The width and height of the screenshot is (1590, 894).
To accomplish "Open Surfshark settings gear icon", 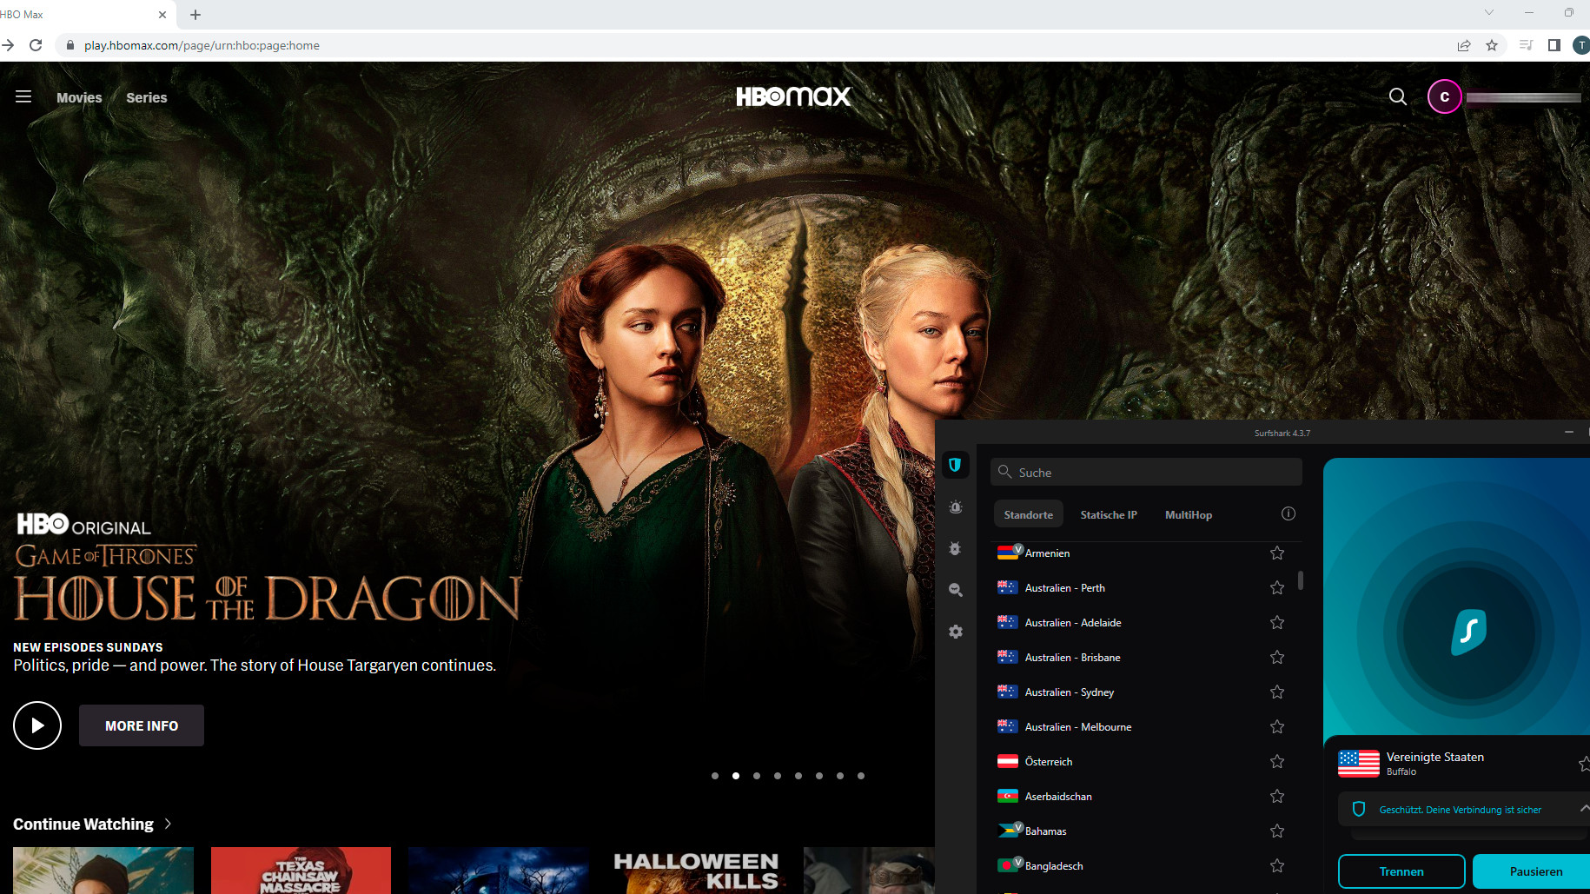I will pyautogui.click(x=956, y=632).
